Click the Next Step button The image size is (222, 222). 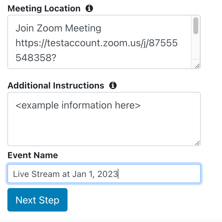(x=37, y=200)
